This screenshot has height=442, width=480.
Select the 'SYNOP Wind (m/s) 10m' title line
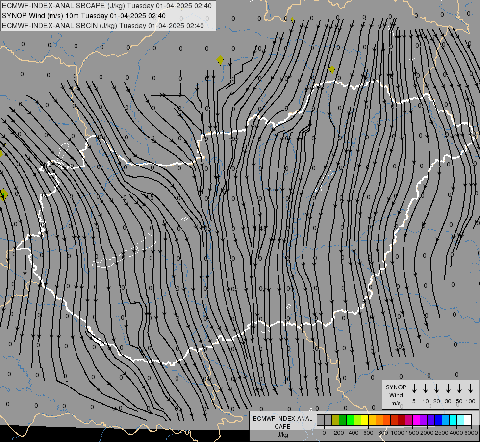point(84,16)
